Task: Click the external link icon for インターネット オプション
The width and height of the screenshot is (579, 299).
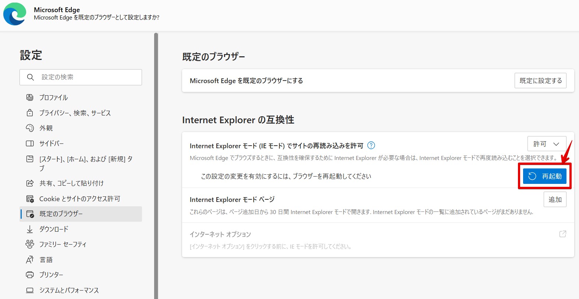Action: [562, 234]
